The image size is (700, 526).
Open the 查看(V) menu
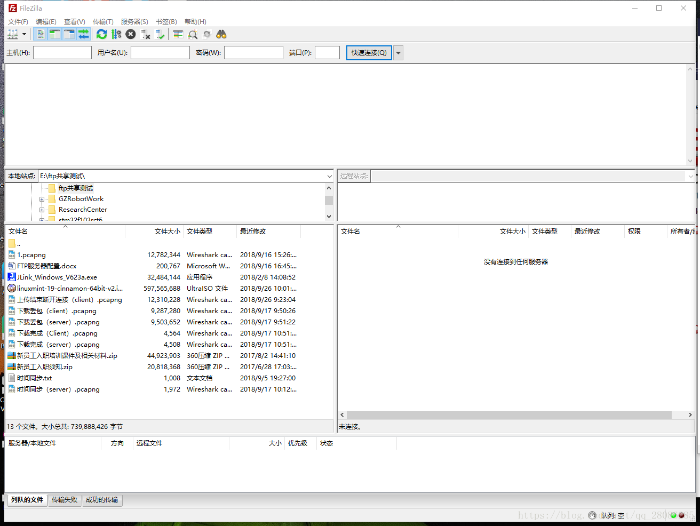(75, 22)
